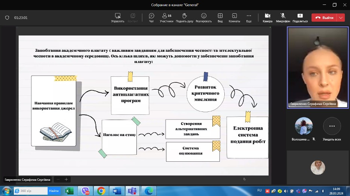Expand the More (Еще) options menu

click(x=249, y=17)
